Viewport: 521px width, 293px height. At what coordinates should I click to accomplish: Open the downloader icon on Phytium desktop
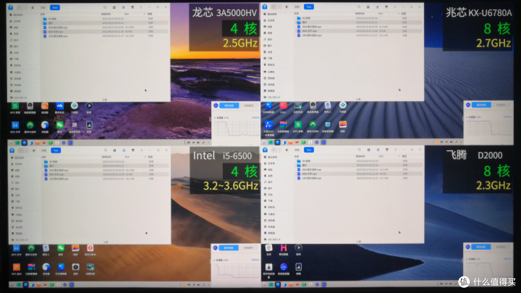coord(269,267)
